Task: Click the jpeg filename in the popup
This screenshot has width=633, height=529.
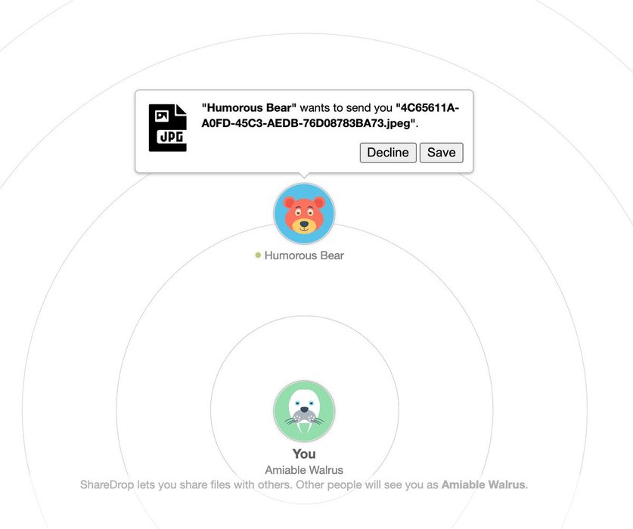Action: click(330, 116)
